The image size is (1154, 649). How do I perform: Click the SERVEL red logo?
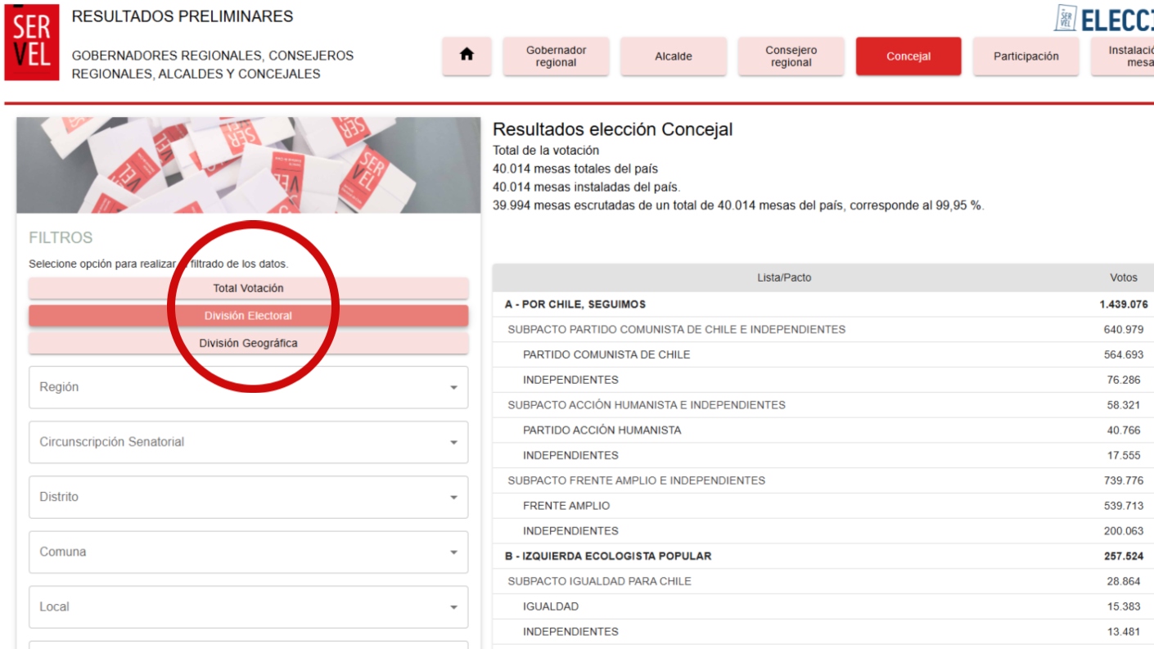pos(32,41)
